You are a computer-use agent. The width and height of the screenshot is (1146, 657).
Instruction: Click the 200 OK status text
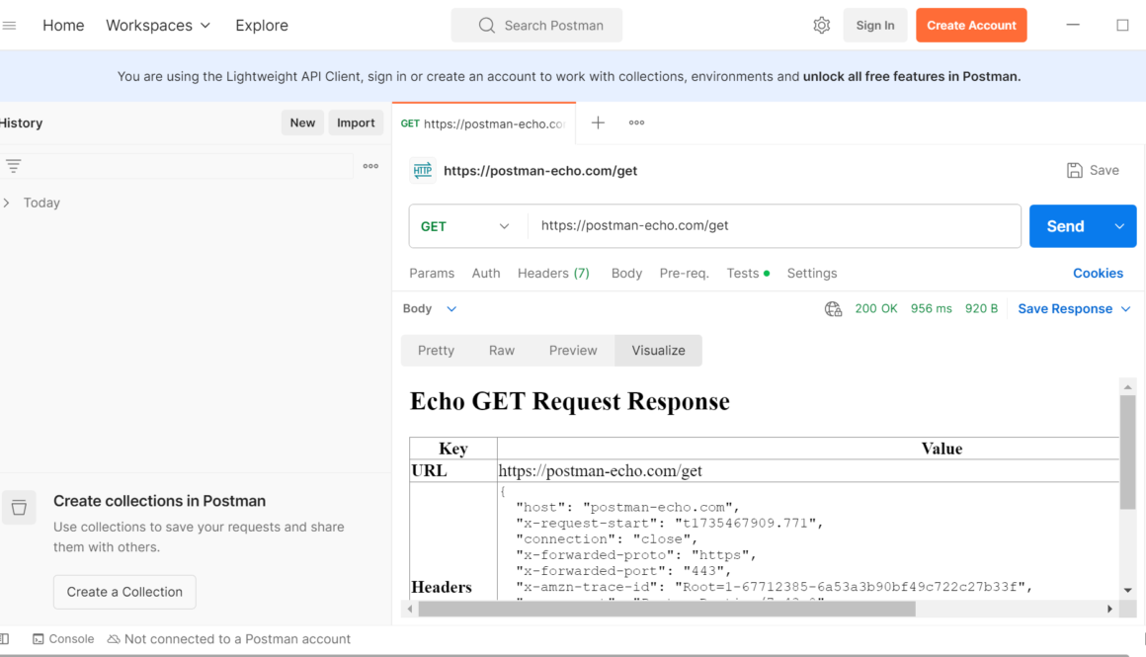pos(875,309)
